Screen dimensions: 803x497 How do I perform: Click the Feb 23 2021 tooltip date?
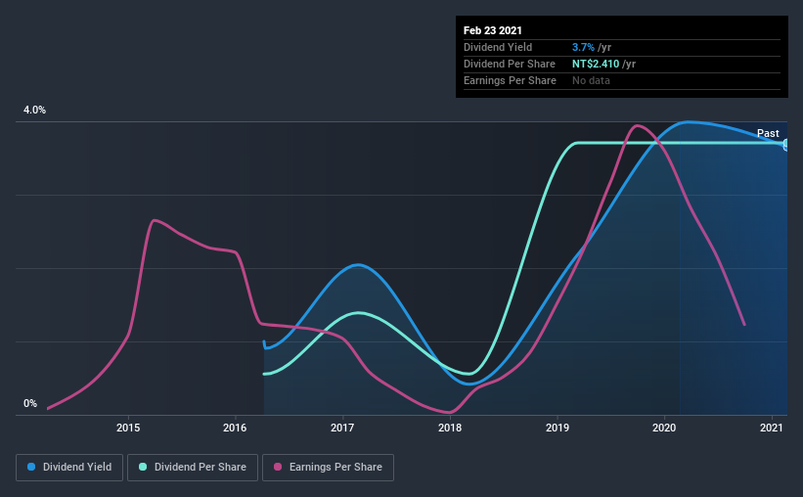[x=493, y=30]
